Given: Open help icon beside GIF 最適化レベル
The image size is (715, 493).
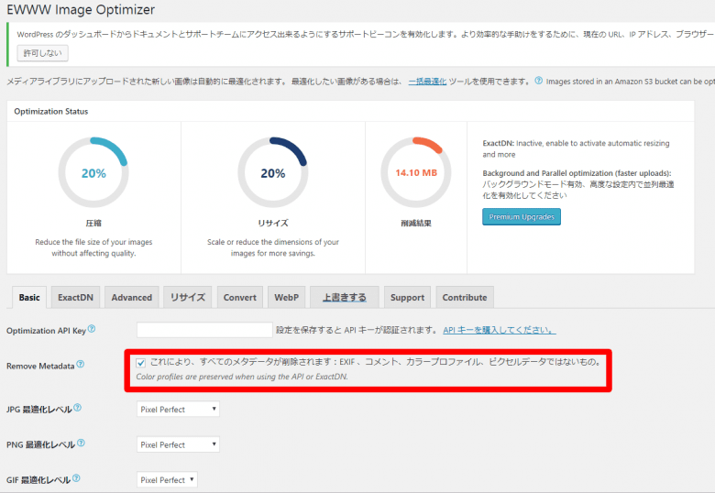Looking at the screenshot, I should pos(76,478).
